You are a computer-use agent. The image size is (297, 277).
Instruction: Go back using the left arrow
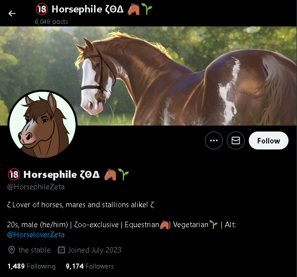tap(12, 13)
